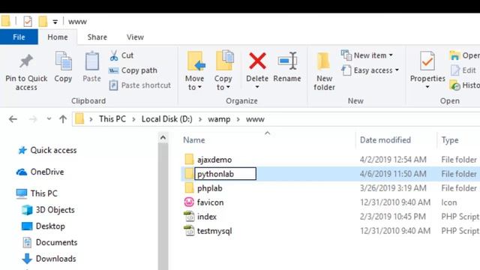The image size is (480, 270).
Task: Click the pythonlab rename text field
Action: click(x=225, y=174)
